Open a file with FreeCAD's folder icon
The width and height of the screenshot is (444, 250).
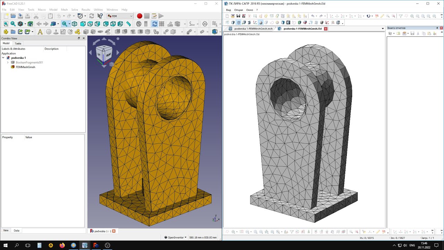pos(13,16)
